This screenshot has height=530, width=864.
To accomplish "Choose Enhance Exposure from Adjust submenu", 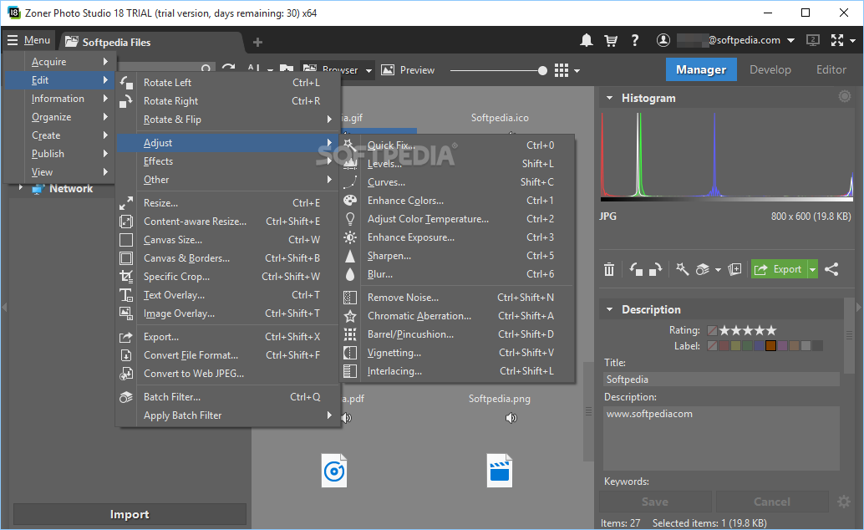I will point(456,237).
